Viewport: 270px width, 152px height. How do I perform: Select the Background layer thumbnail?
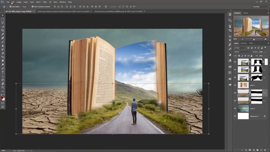click(243, 116)
